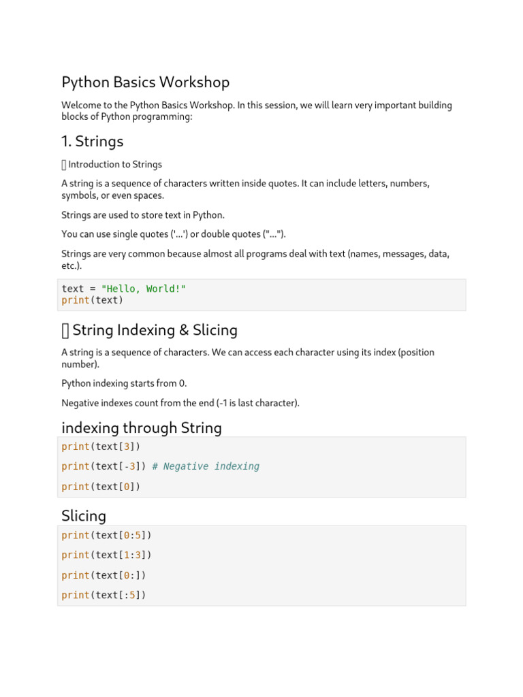Click the "Slicing" heading

[84, 516]
